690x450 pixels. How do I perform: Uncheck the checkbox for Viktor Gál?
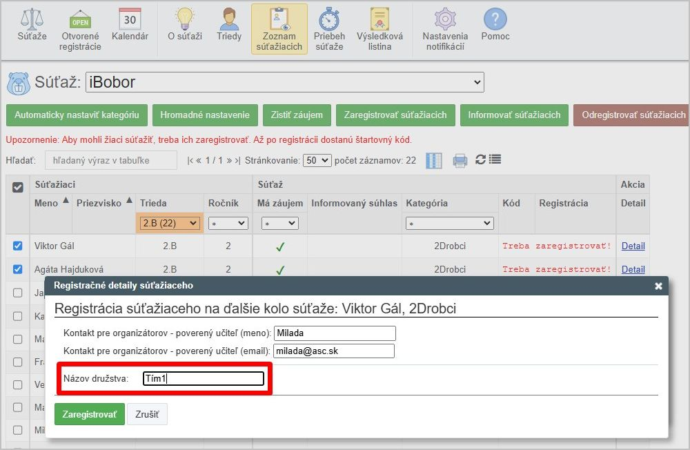18,246
